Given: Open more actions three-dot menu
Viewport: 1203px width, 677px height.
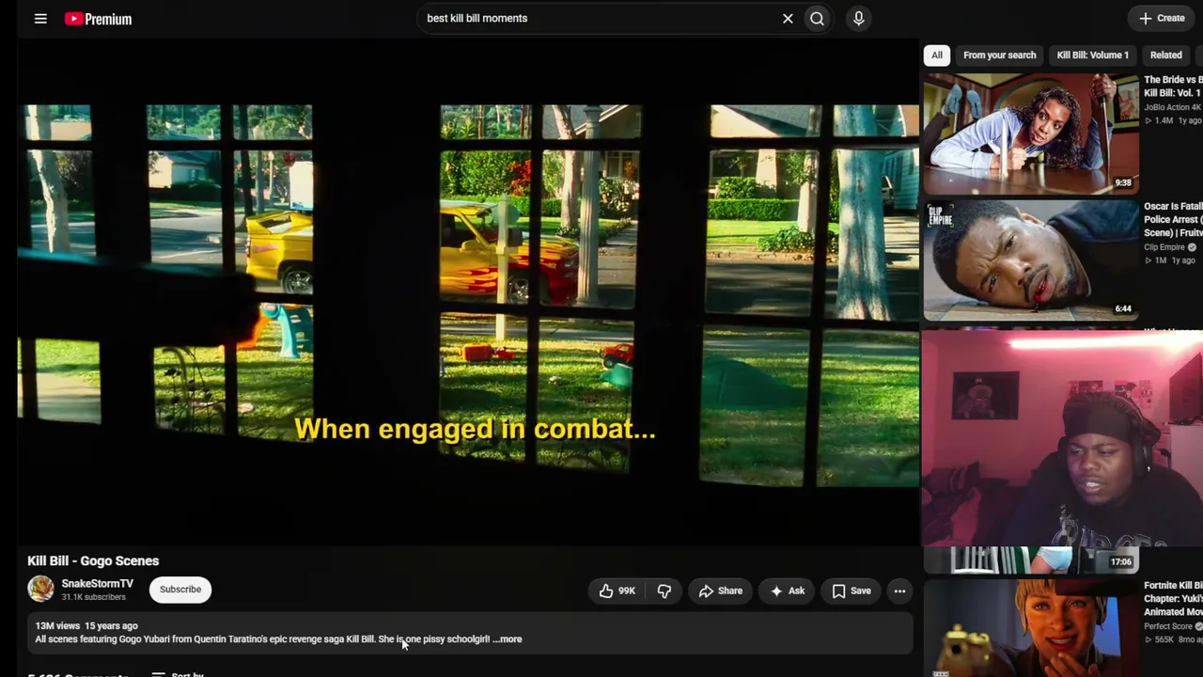Looking at the screenshot, I should [899, 590].
